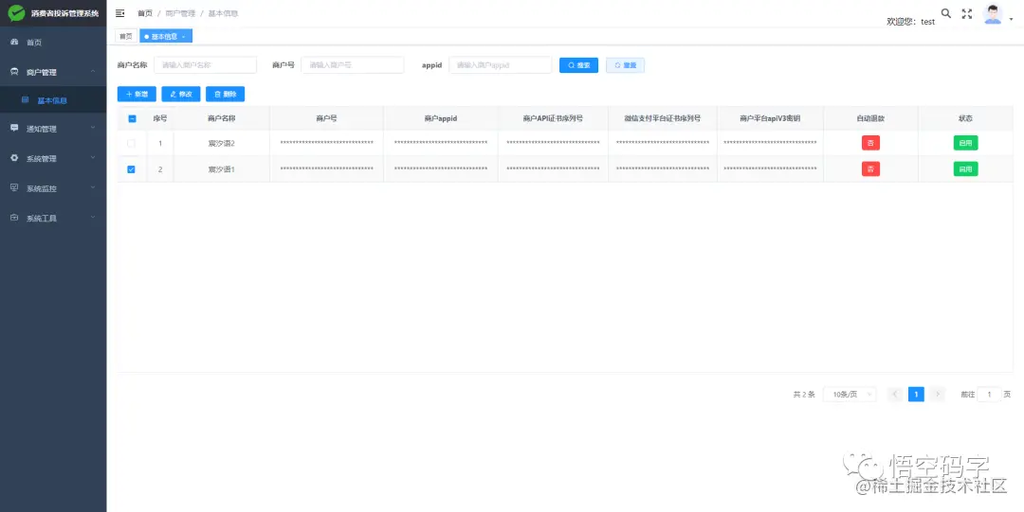Click the 修改 edit button
Viewport: 1024px width, 512px height.
pos(181,94)
